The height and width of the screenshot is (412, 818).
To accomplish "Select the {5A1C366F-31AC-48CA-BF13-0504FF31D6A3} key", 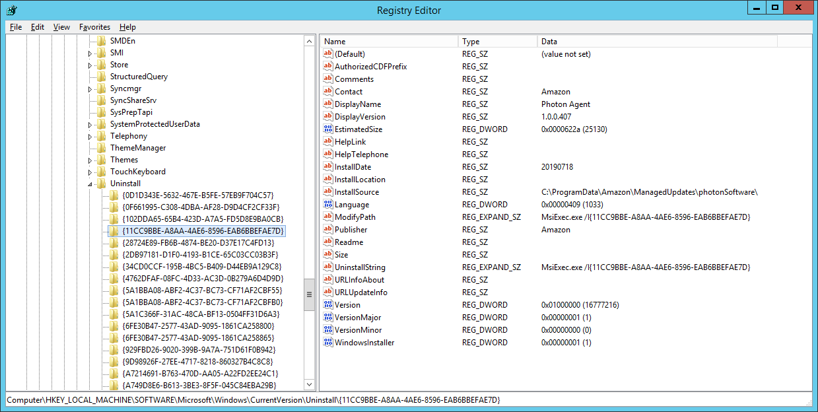I will 201,314.
